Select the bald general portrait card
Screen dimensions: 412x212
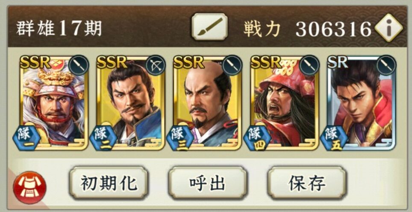[x=208, y=103]
